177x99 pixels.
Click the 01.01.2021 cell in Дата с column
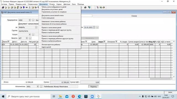14,45
